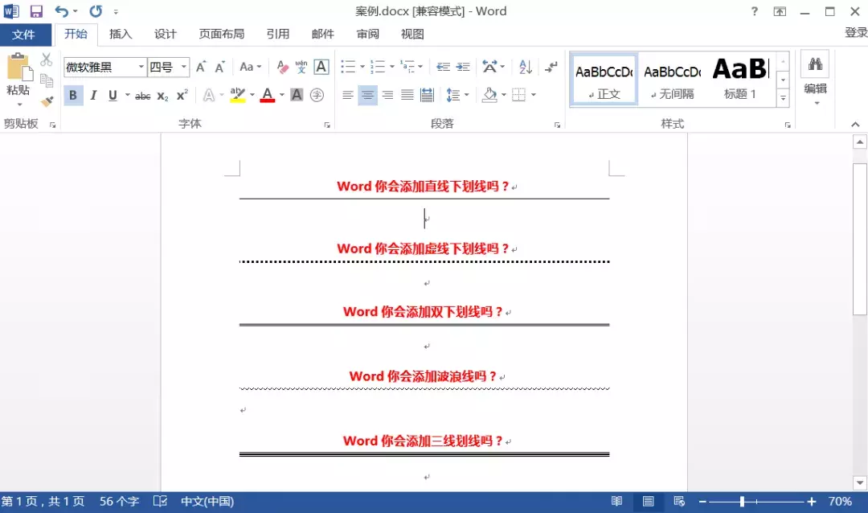This screenshot has width=868, height=513.
Task: Select the Bold formatting icon
Action: (73, 95)
